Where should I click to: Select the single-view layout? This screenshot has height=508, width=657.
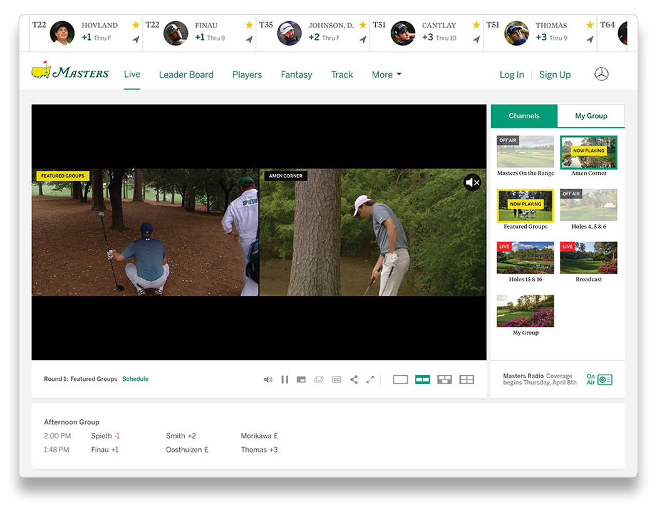[x=401, y=380]
